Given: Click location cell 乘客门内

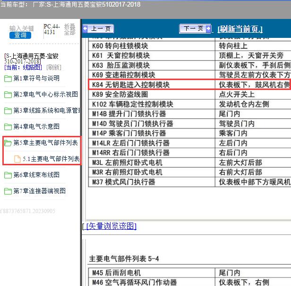Looking at the screenshot, I should click(x=253, y=133).
